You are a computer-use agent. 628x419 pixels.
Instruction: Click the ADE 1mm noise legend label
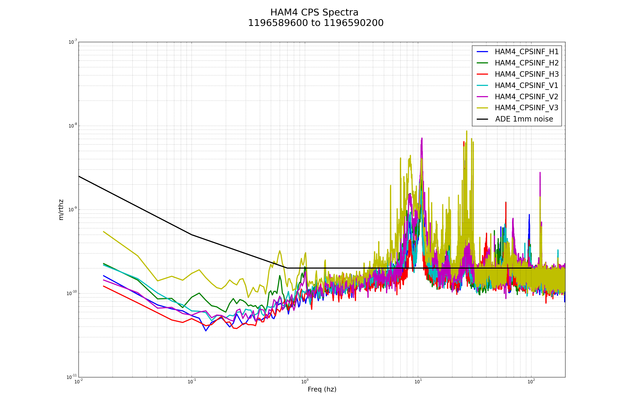(x=524, y=119)
